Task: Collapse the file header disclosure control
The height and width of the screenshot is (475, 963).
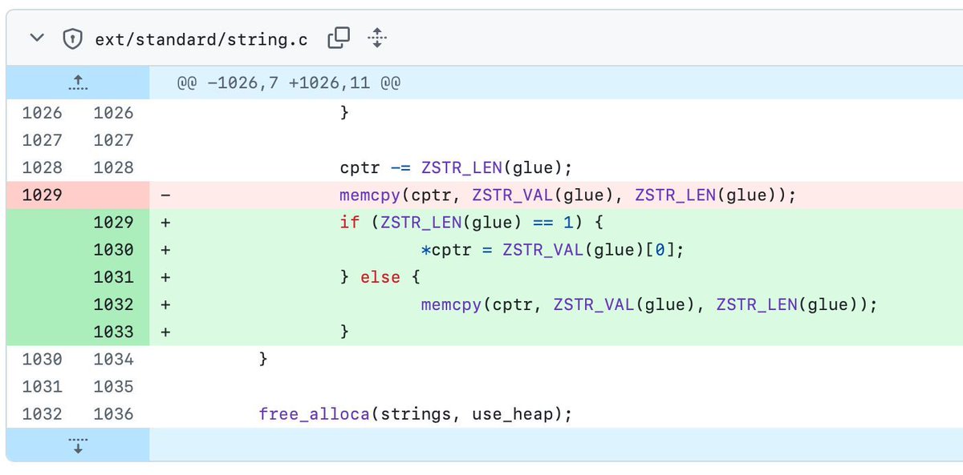Action: 36,37
